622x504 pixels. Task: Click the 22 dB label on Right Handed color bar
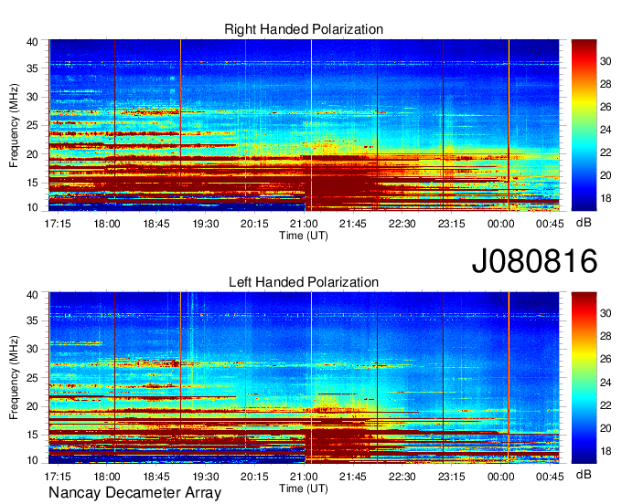[606, 152]
